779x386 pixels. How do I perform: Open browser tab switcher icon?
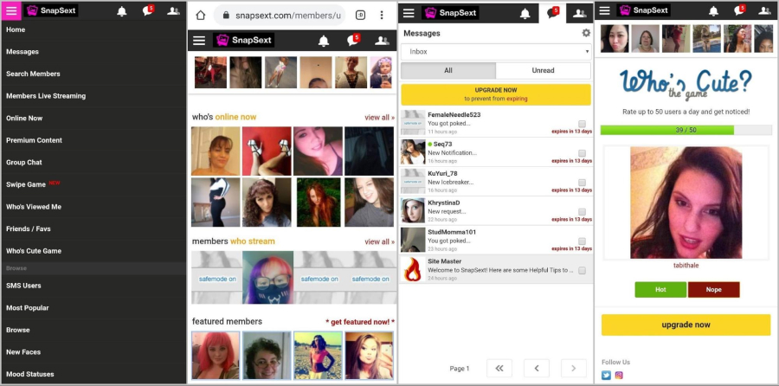[360, 15]
